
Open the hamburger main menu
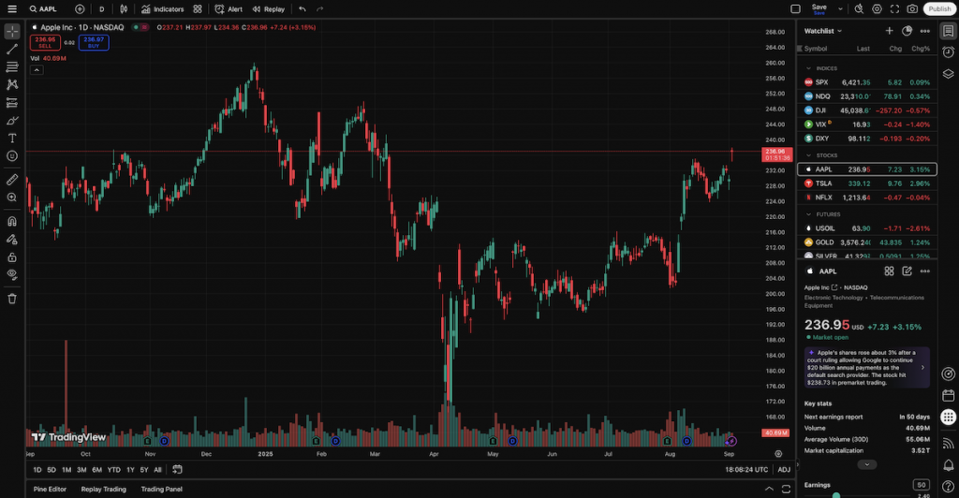point(11,9)
